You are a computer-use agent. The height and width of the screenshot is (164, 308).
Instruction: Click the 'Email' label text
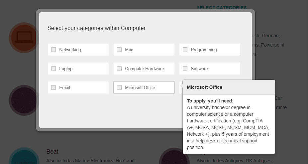[x=65, y=87]
